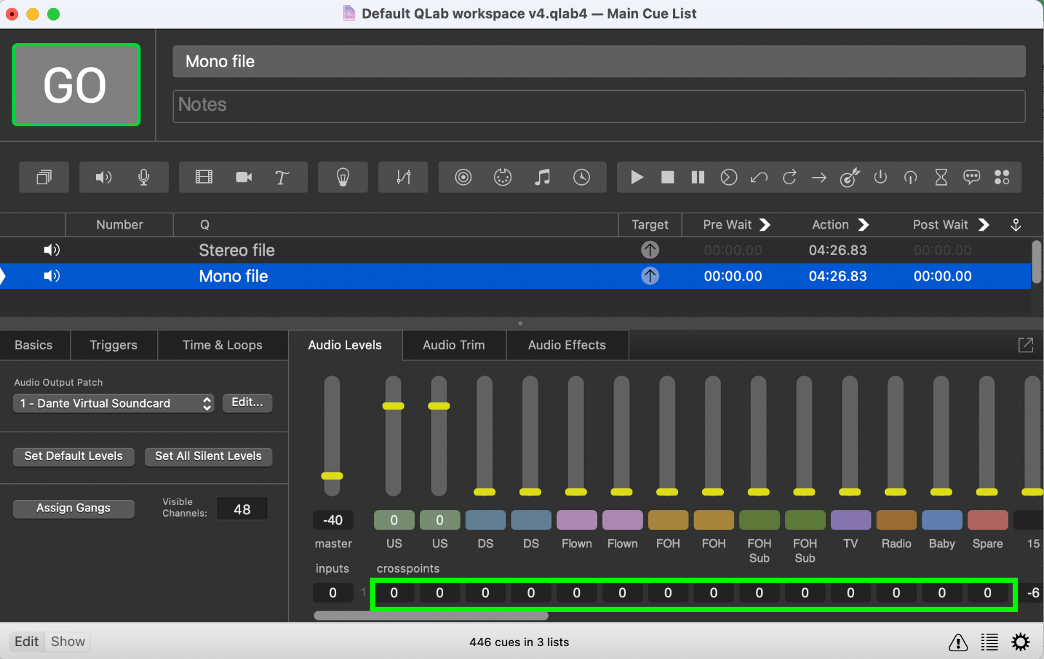Add a Reset cue via curved back arrow

coord(759,177)
